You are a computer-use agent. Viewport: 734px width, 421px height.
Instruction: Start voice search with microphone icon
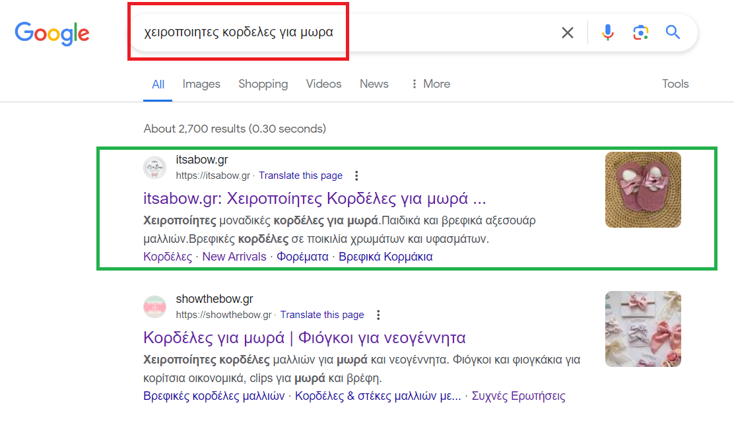[608, 32]
